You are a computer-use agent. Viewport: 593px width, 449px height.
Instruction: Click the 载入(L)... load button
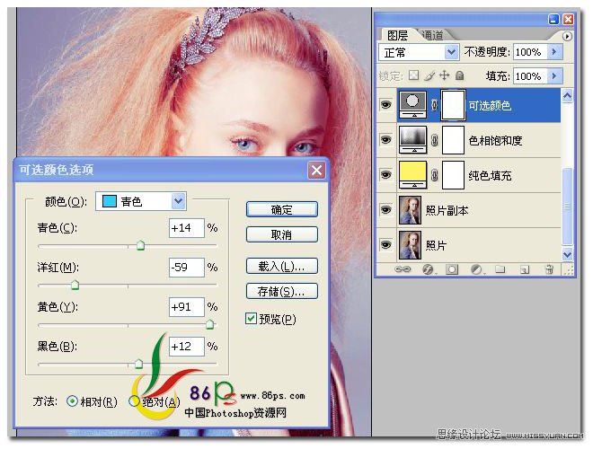pos(282,266)
